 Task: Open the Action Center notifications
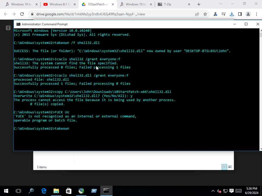[x=231, y=191]
